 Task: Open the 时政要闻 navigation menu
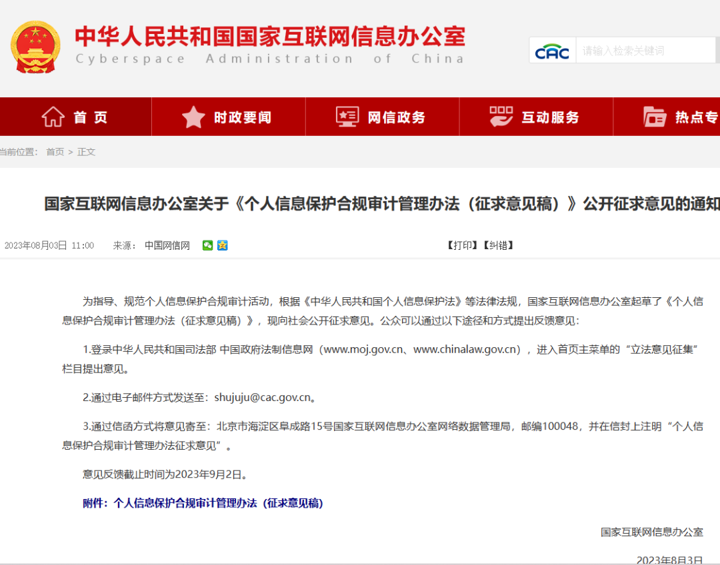(x=242, y=118)
